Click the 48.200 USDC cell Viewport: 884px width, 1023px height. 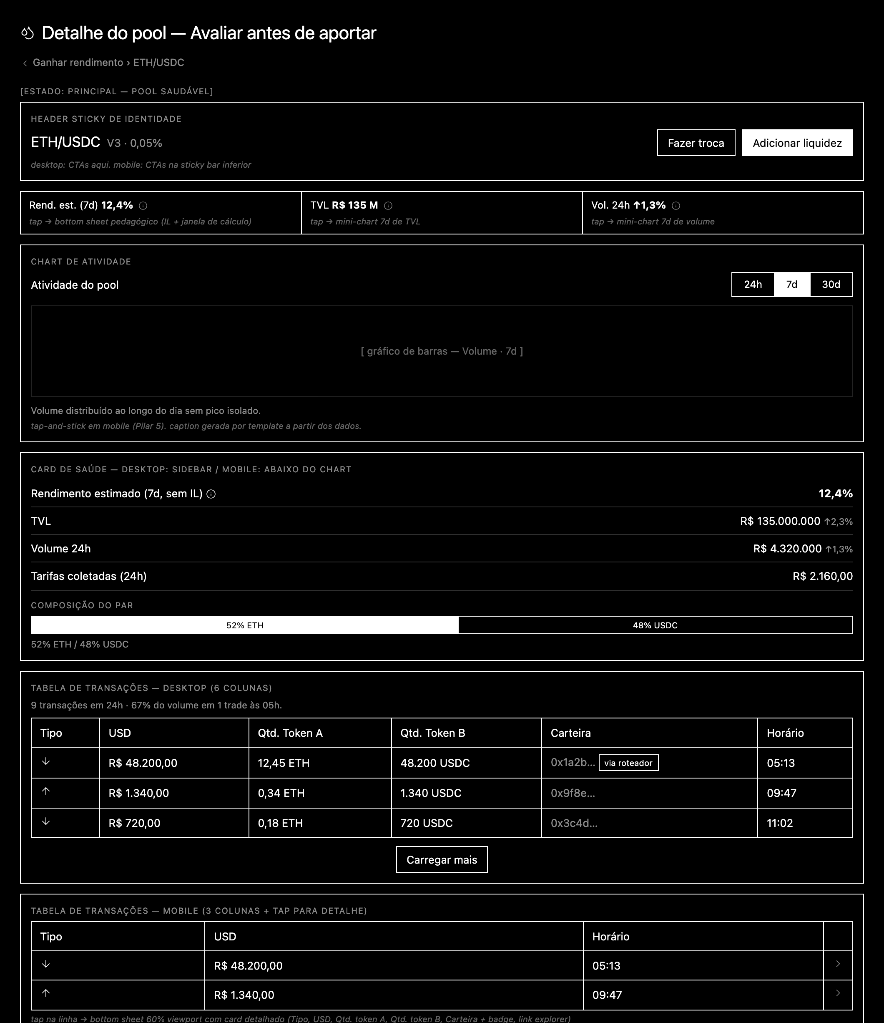click(467, 763)
